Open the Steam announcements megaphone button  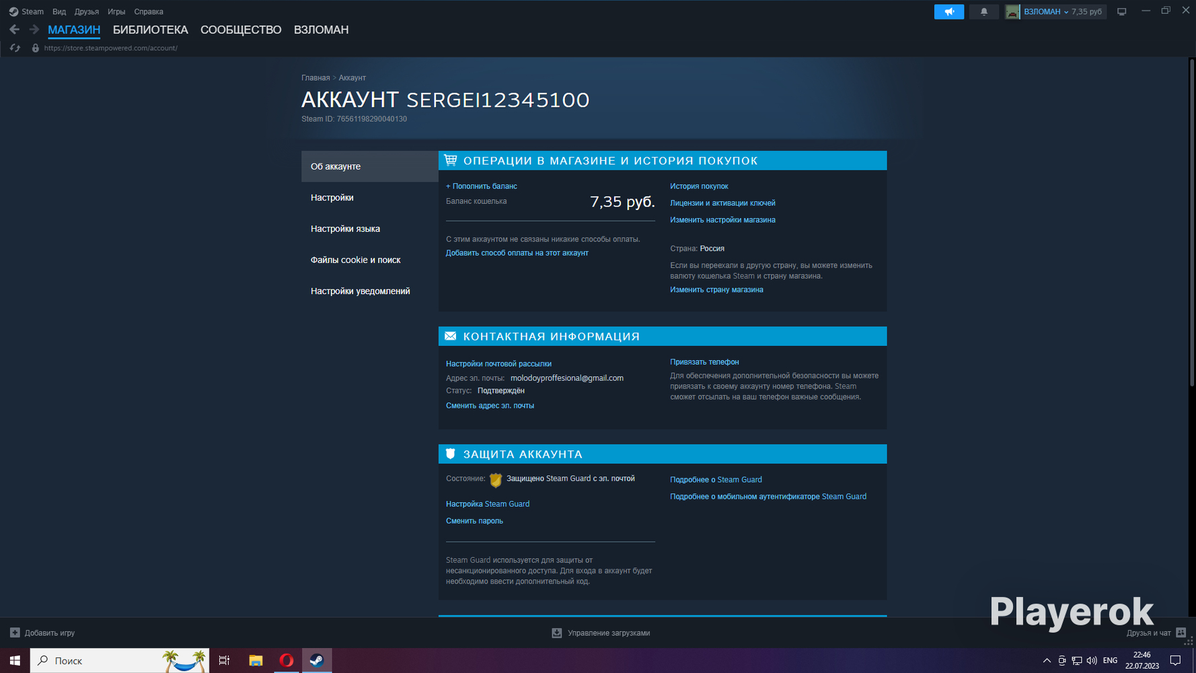coord(948,11)
